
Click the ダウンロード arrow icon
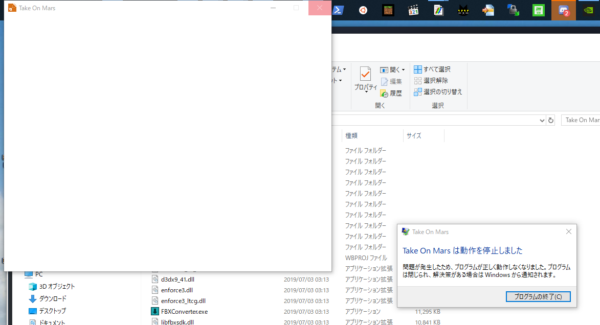click(33, 298)
